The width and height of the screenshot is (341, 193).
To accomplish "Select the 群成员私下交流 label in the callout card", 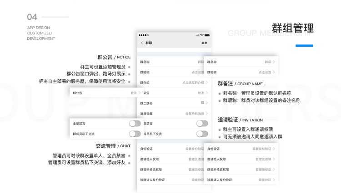I will click(x=84, y=134).
